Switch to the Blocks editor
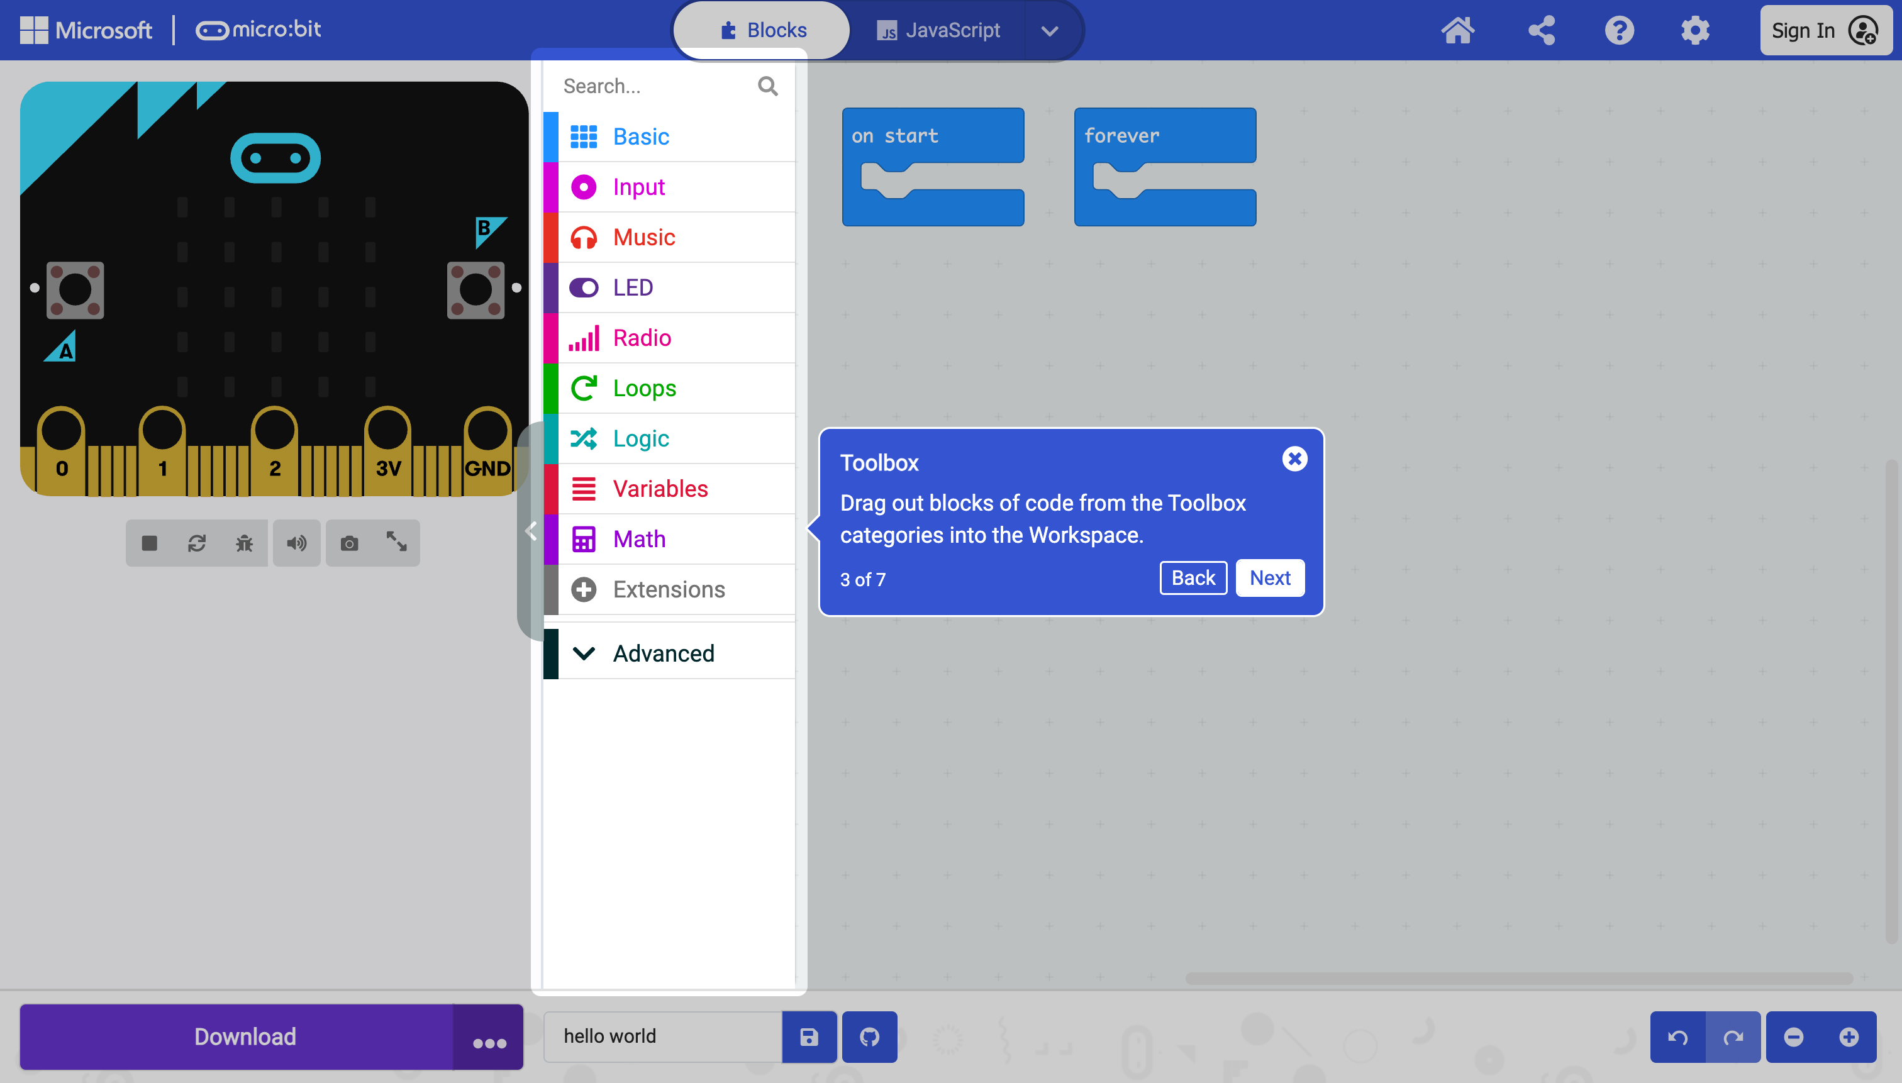 click(762, 30)
